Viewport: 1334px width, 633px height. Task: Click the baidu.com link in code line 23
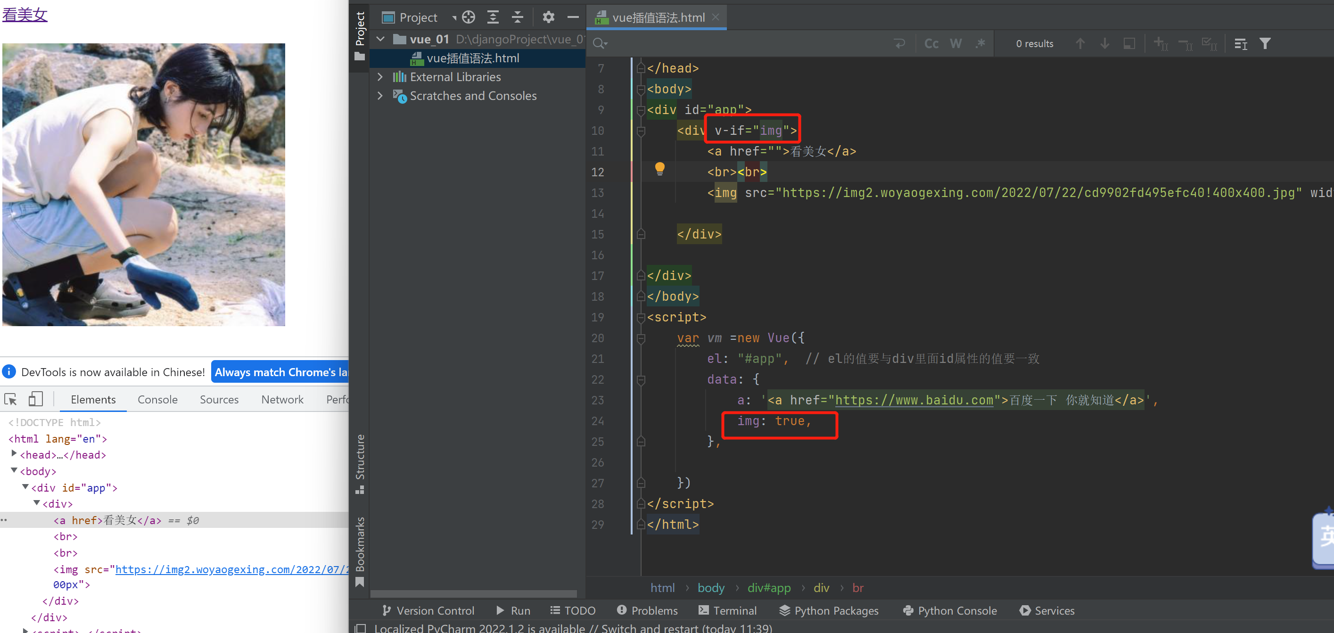point(914,400)
